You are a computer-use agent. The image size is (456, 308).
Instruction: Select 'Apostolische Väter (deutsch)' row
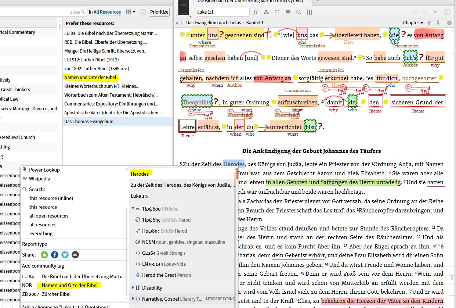pos(117,112)
